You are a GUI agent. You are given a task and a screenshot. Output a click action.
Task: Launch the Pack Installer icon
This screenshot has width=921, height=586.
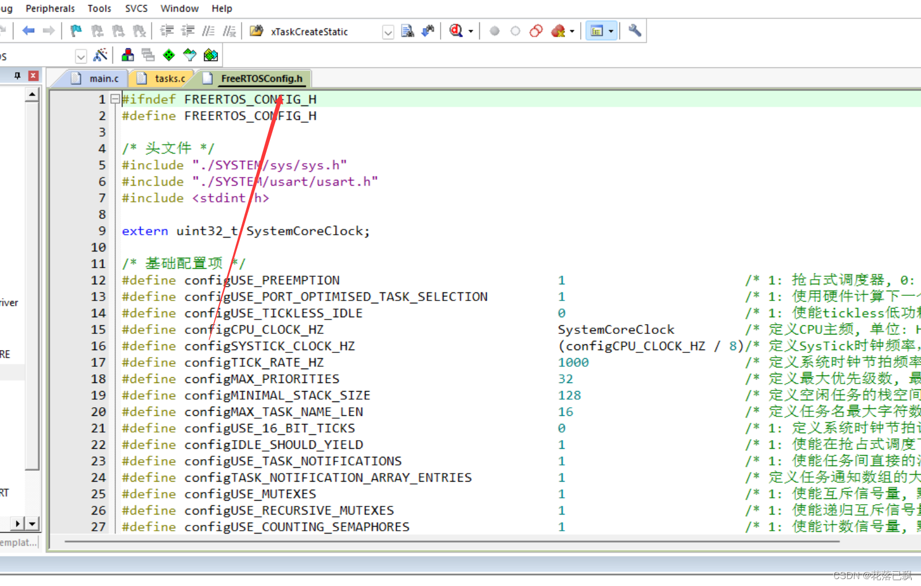pos(211,55)
